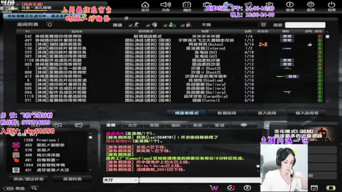Click the room list scroll-up arrow

pyautogui.click(x=327, y=32)
